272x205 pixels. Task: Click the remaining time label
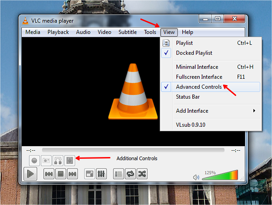[x=236, y=150]
